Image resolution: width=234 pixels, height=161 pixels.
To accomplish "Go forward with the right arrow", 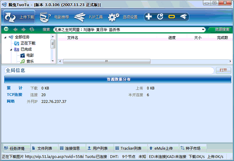I will pos(23,29).
